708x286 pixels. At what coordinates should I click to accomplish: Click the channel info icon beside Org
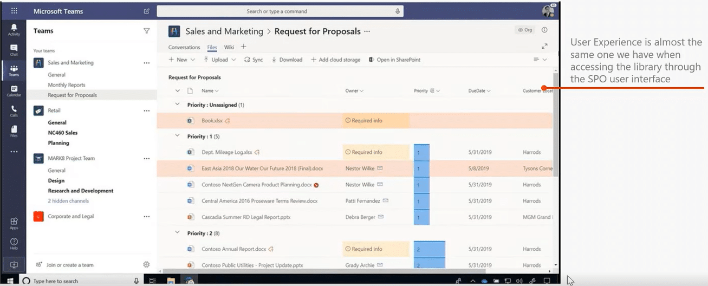[x=544, y=30]
